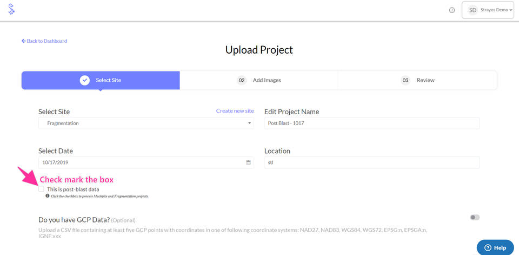Open the Select Date picker field
Image resolution: width=519 pixels, height=255 pixels.
[141, 162]
